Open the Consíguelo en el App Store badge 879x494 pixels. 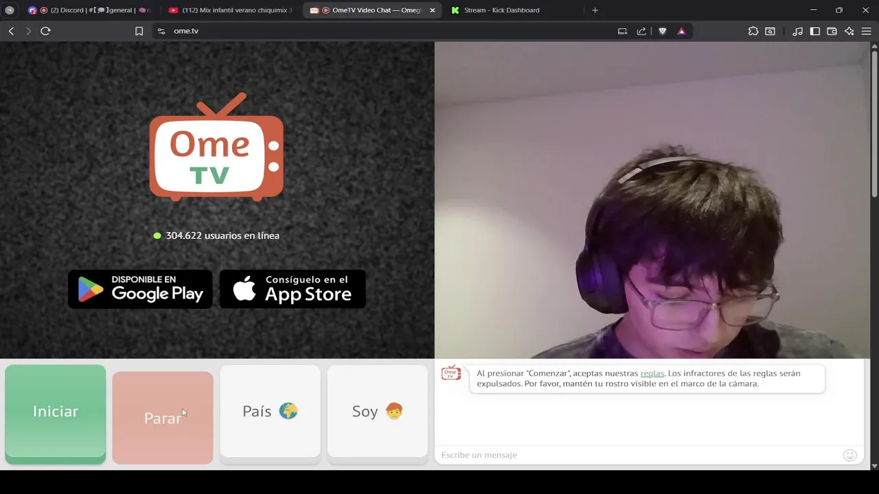[x=293, y=289]
